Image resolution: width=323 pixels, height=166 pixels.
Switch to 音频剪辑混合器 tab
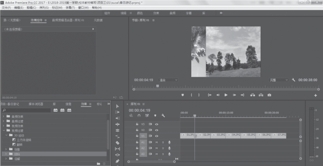click(68, 20)
